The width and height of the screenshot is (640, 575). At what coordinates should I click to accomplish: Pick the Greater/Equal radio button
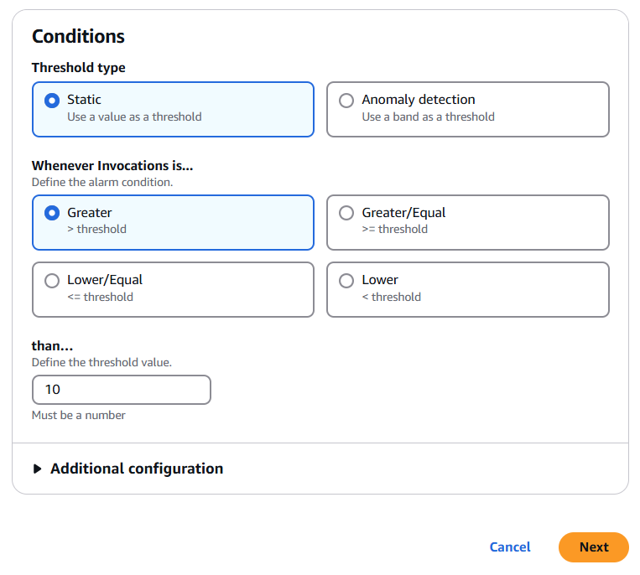coord(346,213)
